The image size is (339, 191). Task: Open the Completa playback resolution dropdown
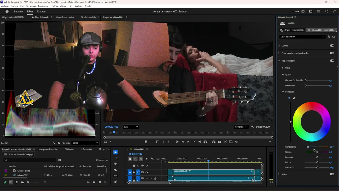pos(241,127)
